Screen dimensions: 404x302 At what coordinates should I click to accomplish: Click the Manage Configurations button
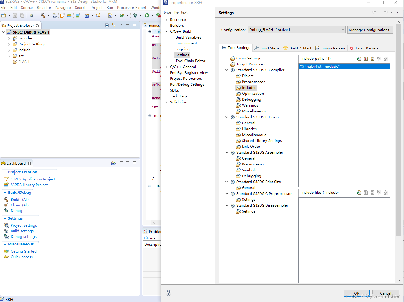pos(370,30)
